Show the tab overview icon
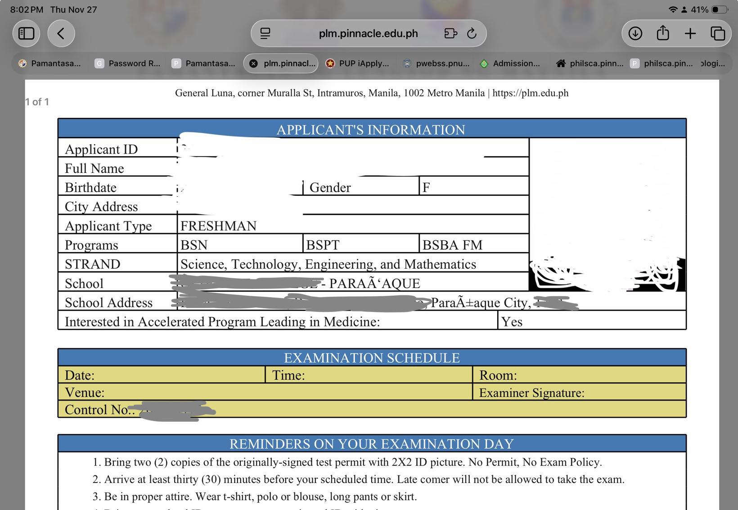The height and width of the screenshot is (510, 738). 717,33
